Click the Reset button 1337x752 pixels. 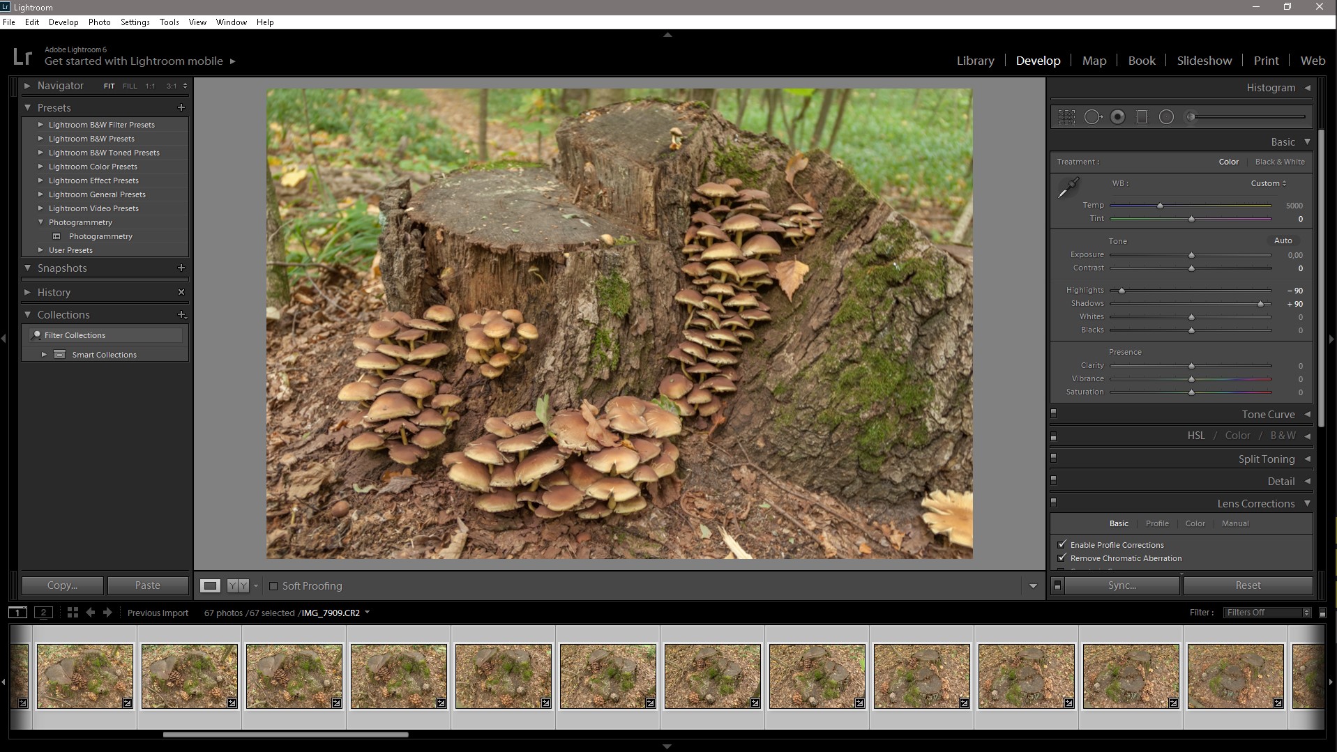(x=1248, y=585)
